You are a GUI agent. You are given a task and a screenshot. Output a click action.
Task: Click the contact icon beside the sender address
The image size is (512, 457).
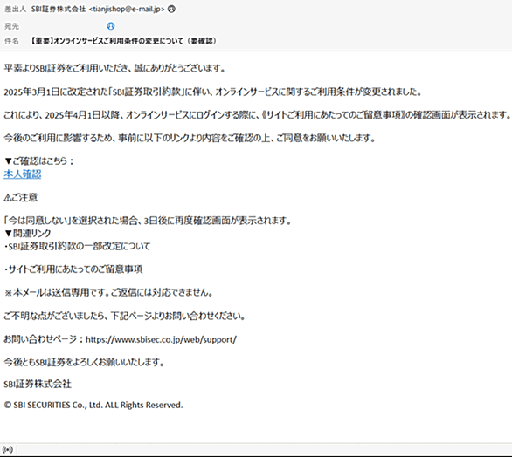(x=171, y=10)
